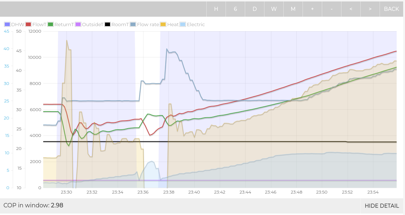This screenshot has width=405, height=215.
Task: Select the 6 hour window button
Action: tap(235, 9)
